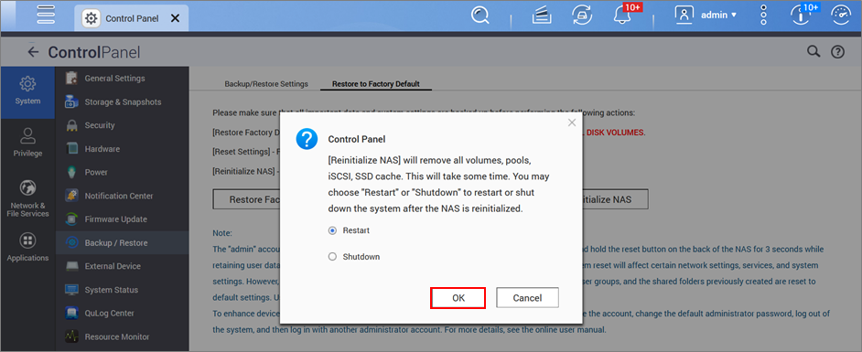Viewport: 862px width, 352px height.
Task: Open Hardware settings
Action: click(122, 149)
